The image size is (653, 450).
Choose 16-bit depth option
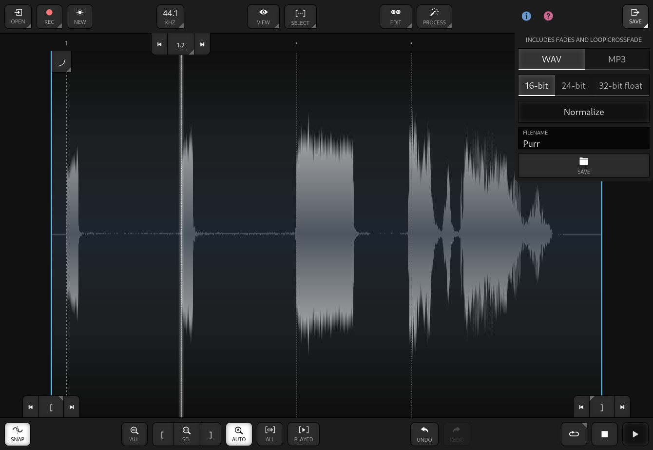537,86
